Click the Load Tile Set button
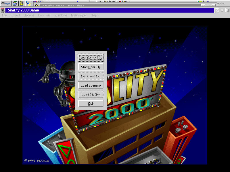 tap(91, 95)
